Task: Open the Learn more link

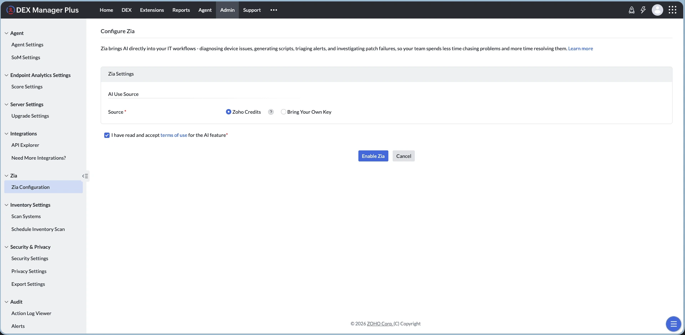Action: point(580,48)
